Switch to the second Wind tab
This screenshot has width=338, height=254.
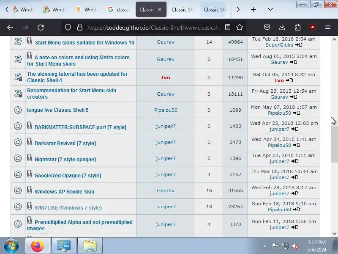(x=55, y=9)
